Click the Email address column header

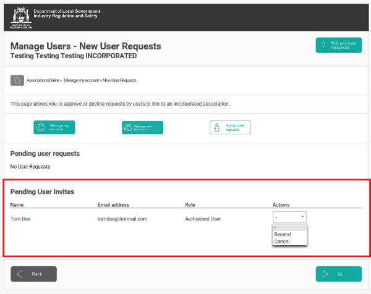pos(113,205)
